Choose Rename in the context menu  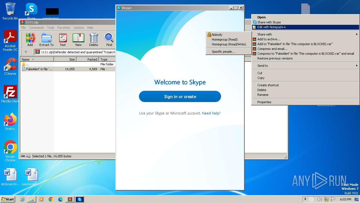[x=305, y=95]
